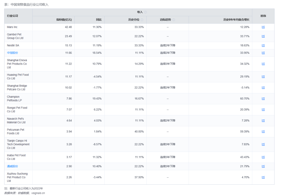This screenshot has height=195, width=287.
Task: Open the time series chart for Nestlé SA
Action: click(x=263, y=46)
